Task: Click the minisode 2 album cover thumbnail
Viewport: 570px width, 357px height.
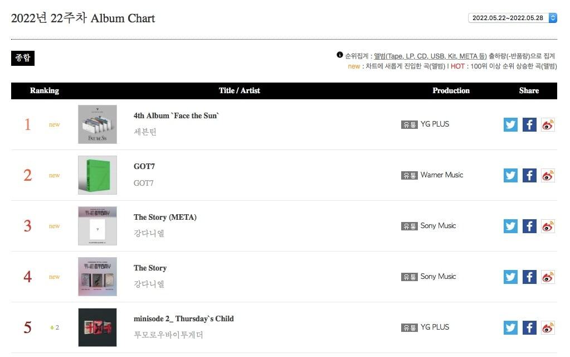Action: pos(98,327)
